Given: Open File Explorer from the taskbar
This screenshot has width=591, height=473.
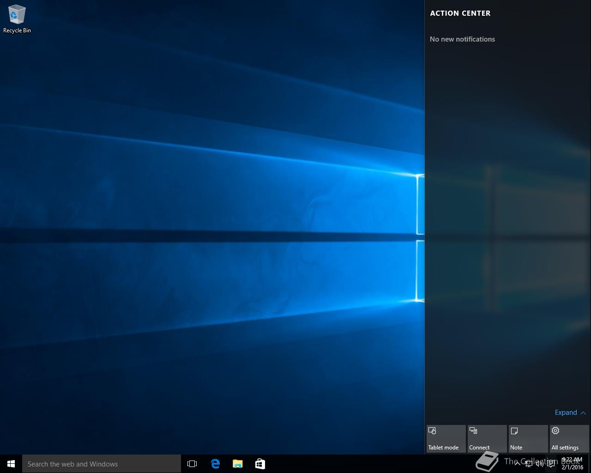Looking at the screenshot, I should tap(238, 464).
